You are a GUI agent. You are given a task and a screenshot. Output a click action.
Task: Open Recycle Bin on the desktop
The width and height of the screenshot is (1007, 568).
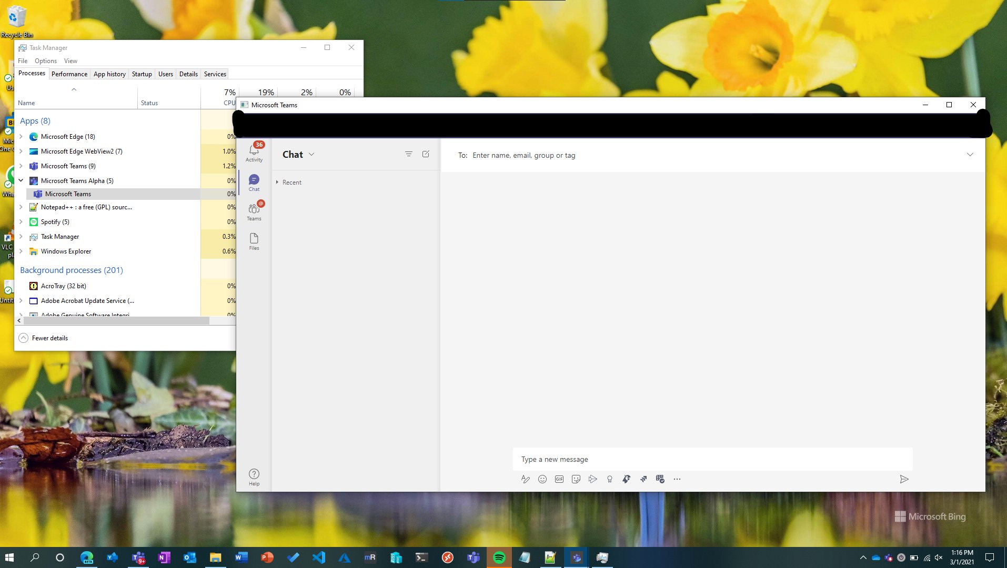(x=17, y=21)
